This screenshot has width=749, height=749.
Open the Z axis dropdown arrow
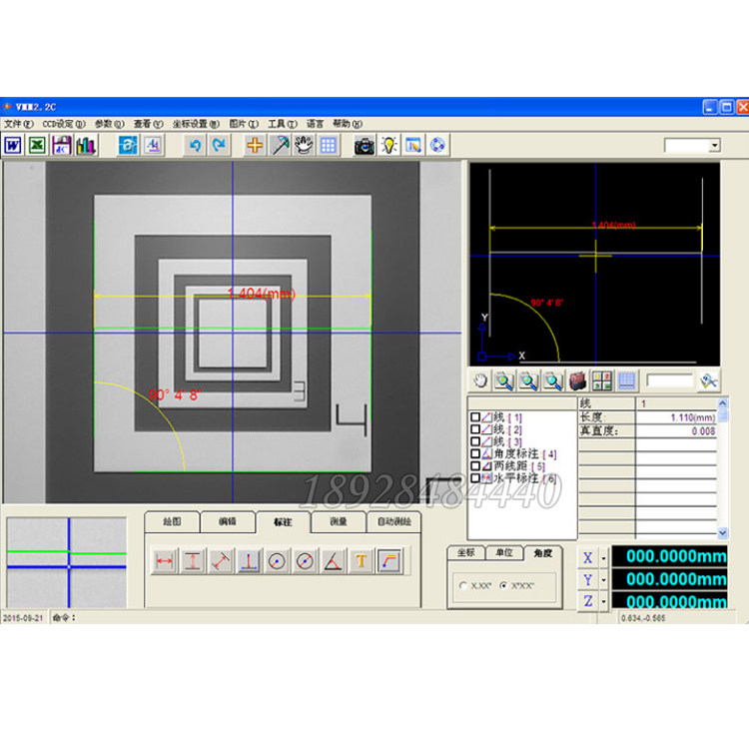click(x=604, y=601)
